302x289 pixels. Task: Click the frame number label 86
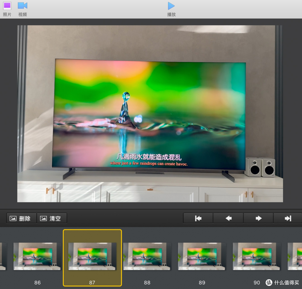click(37, 283)
